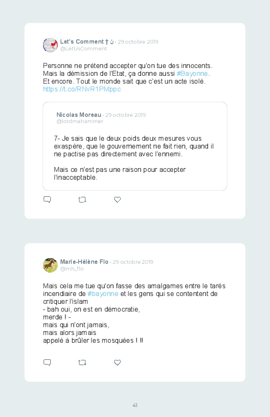Click retweet icon on Let's Comment tweet
Screen dimensions: 270x417
click(x=82, y=199)
